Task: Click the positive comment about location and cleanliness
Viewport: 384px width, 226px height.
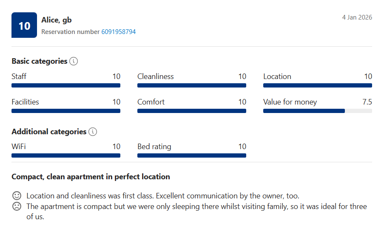Action: [163, 196]
